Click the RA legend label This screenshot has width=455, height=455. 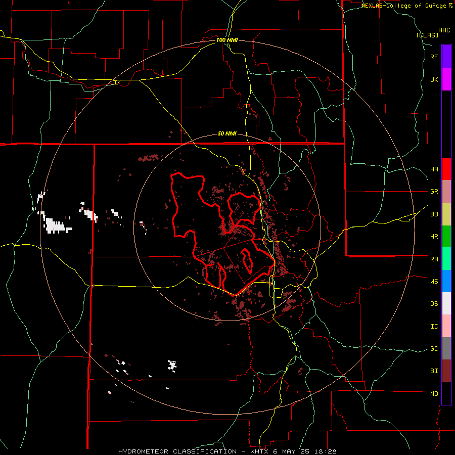click(x=434, y=259)
